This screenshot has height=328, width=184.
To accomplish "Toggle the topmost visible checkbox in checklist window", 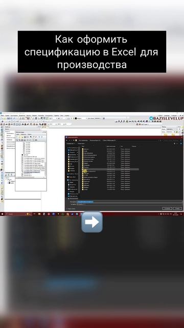I will (x=24, y=143).
